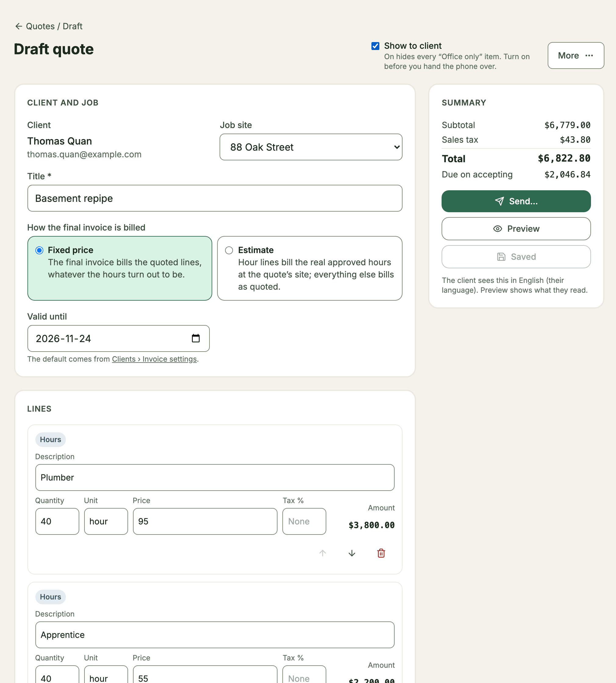Click the Hours tag on Plumber line
Viewport: 616px width, 683px height.
[x=50, y=439]
